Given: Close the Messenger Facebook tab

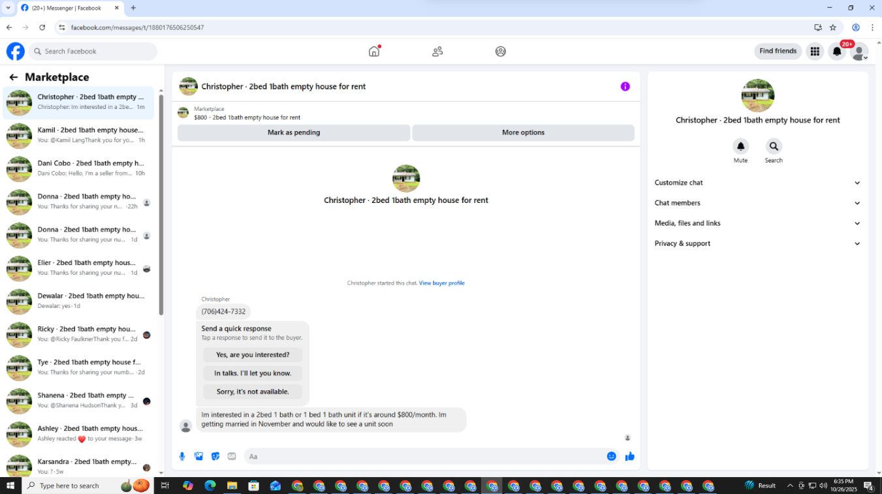Looking at the screenshot, I should (x=117, y=8).
